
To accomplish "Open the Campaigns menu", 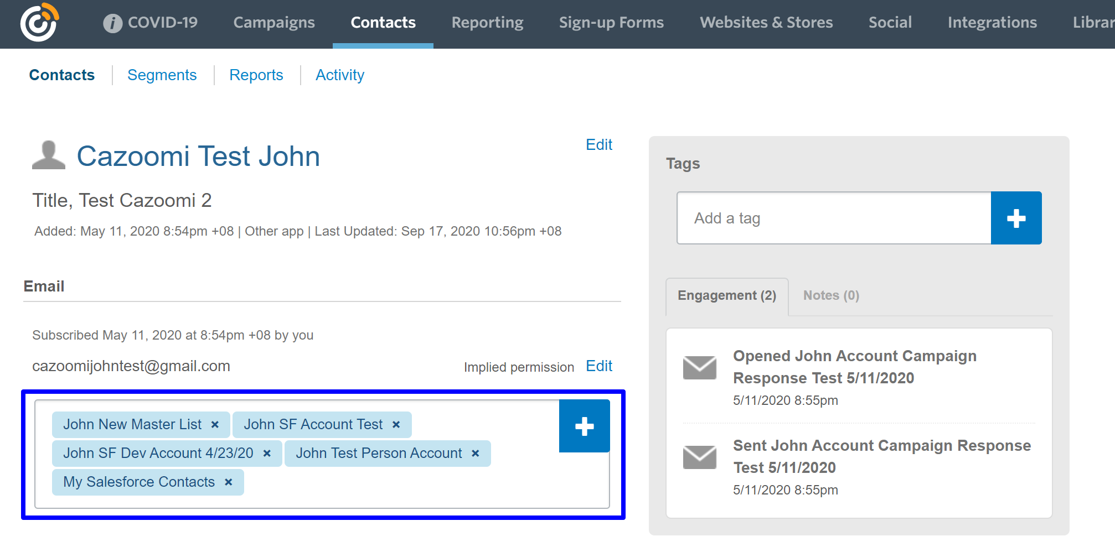I will tap(274, 22).
